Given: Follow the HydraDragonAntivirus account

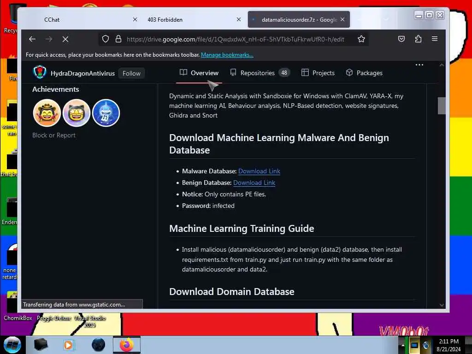Looking at the screenshot, I should click(131, 73).
